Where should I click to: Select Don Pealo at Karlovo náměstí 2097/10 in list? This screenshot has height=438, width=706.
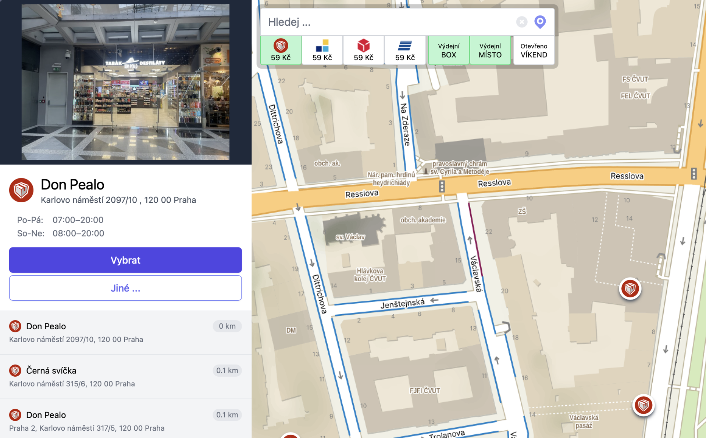pos(125,332)
